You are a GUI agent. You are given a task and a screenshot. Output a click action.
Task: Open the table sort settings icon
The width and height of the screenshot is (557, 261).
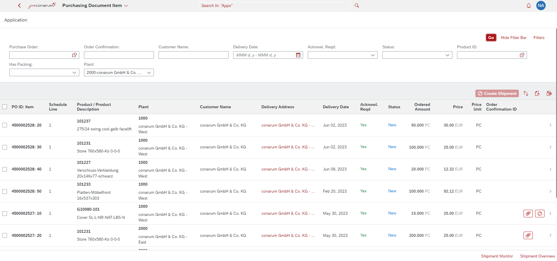(x=526, y=93)
